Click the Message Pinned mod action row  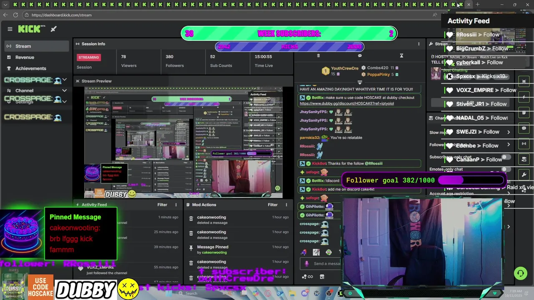pos(238,250)
